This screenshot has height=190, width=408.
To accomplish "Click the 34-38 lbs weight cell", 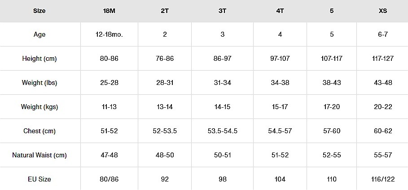I will coord(280,83).
